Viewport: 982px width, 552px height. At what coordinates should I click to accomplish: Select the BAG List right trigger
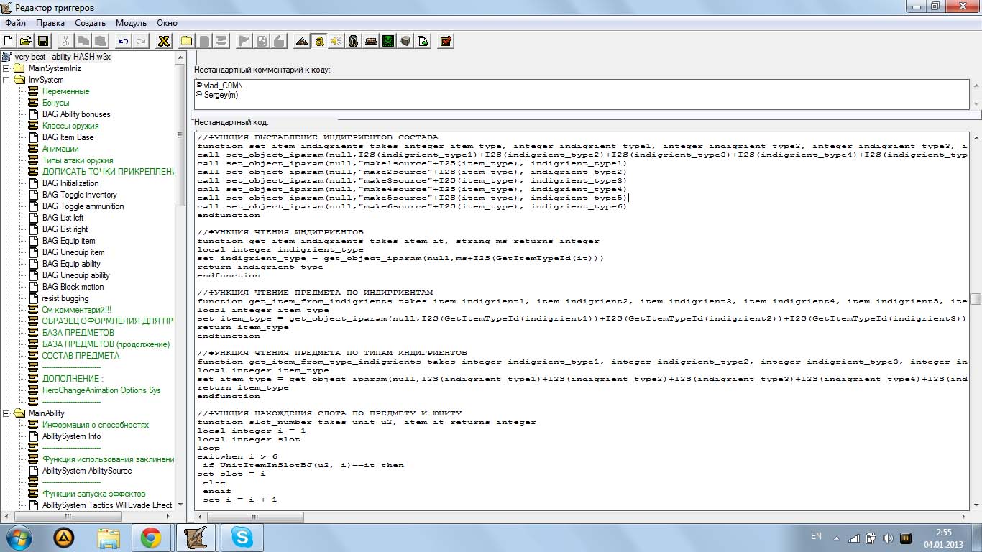click(x=65, y=229)
